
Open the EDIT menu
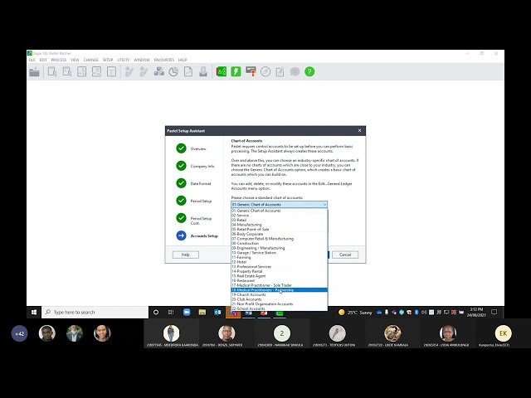43,60
